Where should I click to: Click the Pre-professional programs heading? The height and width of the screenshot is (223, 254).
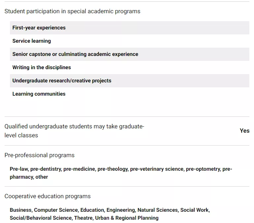[x=40, y=155]
